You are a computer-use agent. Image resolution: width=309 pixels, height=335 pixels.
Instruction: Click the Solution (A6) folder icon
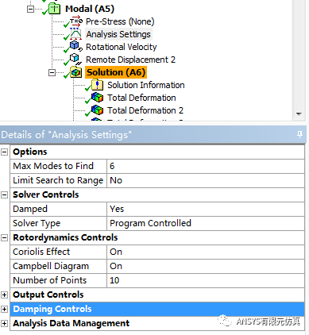[76, 72]
